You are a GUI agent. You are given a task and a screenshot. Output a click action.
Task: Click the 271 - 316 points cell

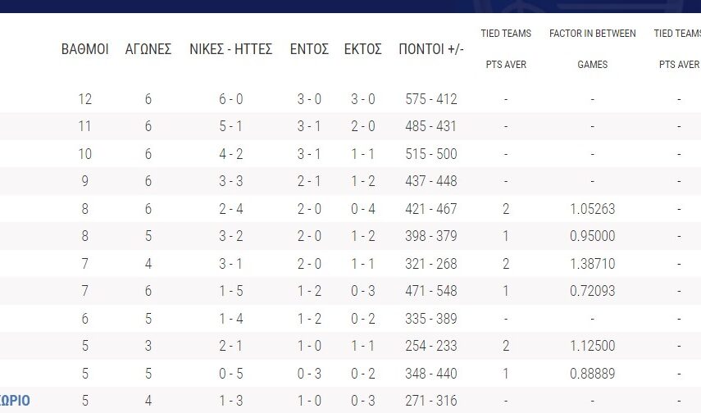(431, 401)
